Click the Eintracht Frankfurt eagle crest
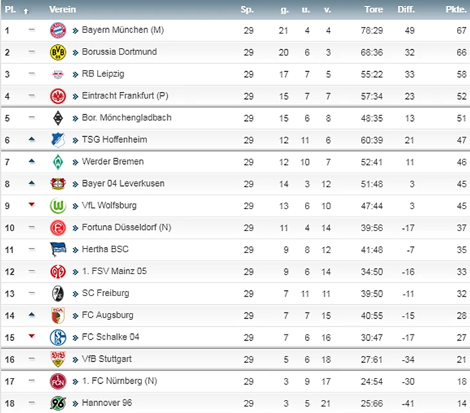The image size is (470, 413). tap(58, 96)
